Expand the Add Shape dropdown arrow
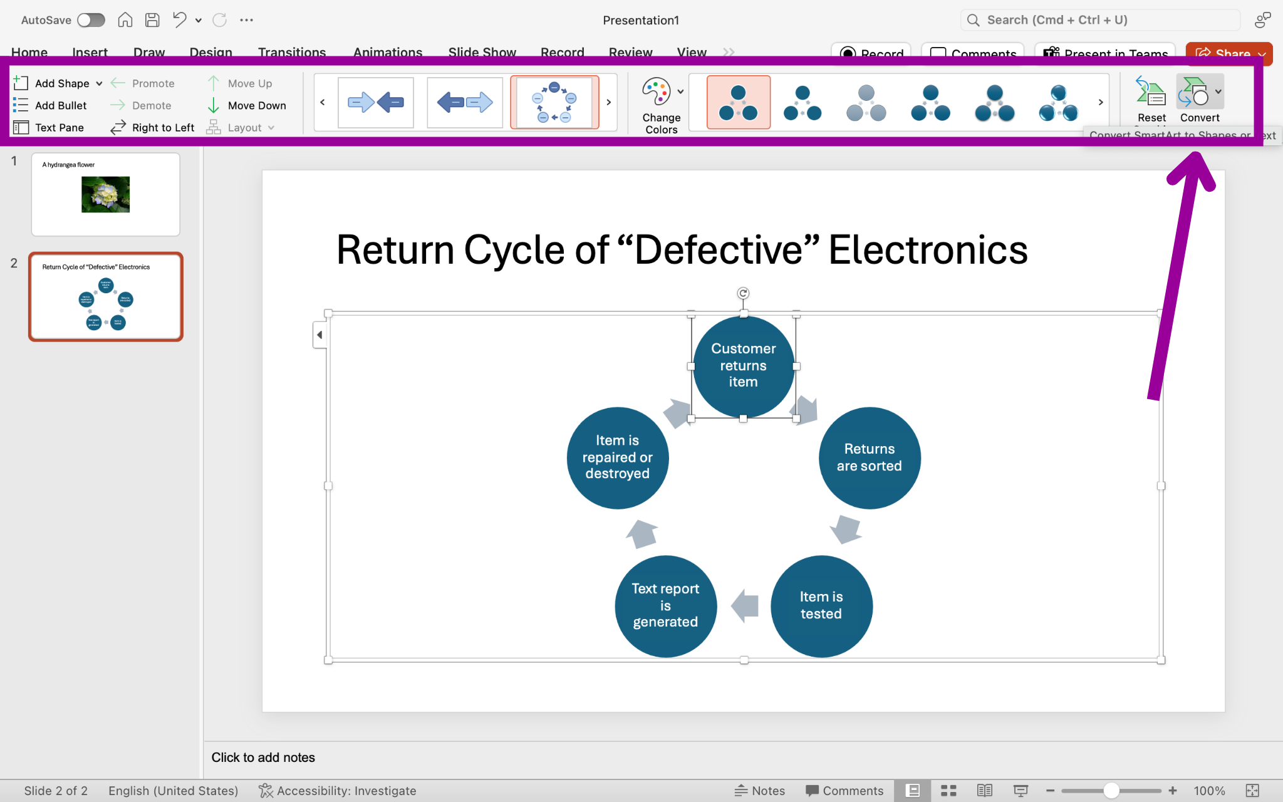The width and height of the screenshot is (1283, 802). 99,83
